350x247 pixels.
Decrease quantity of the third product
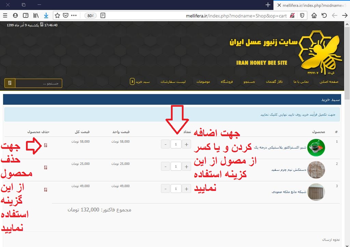coord(165,188)
